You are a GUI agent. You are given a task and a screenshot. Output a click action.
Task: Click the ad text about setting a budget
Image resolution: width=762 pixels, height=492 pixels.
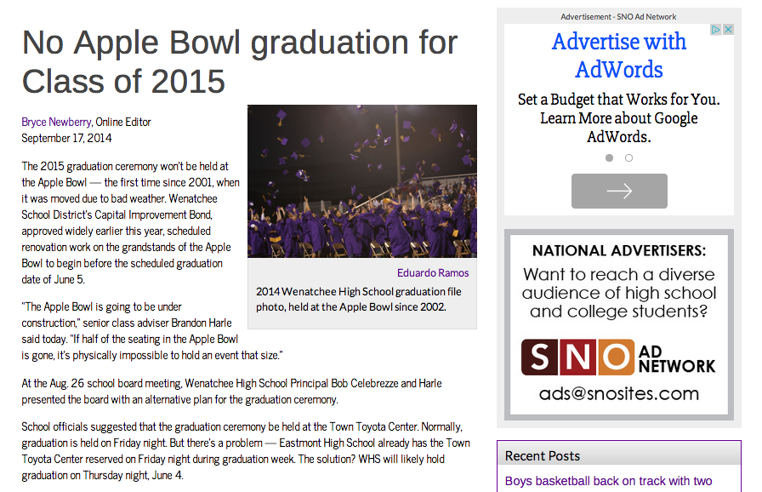(x=618, y=118)
